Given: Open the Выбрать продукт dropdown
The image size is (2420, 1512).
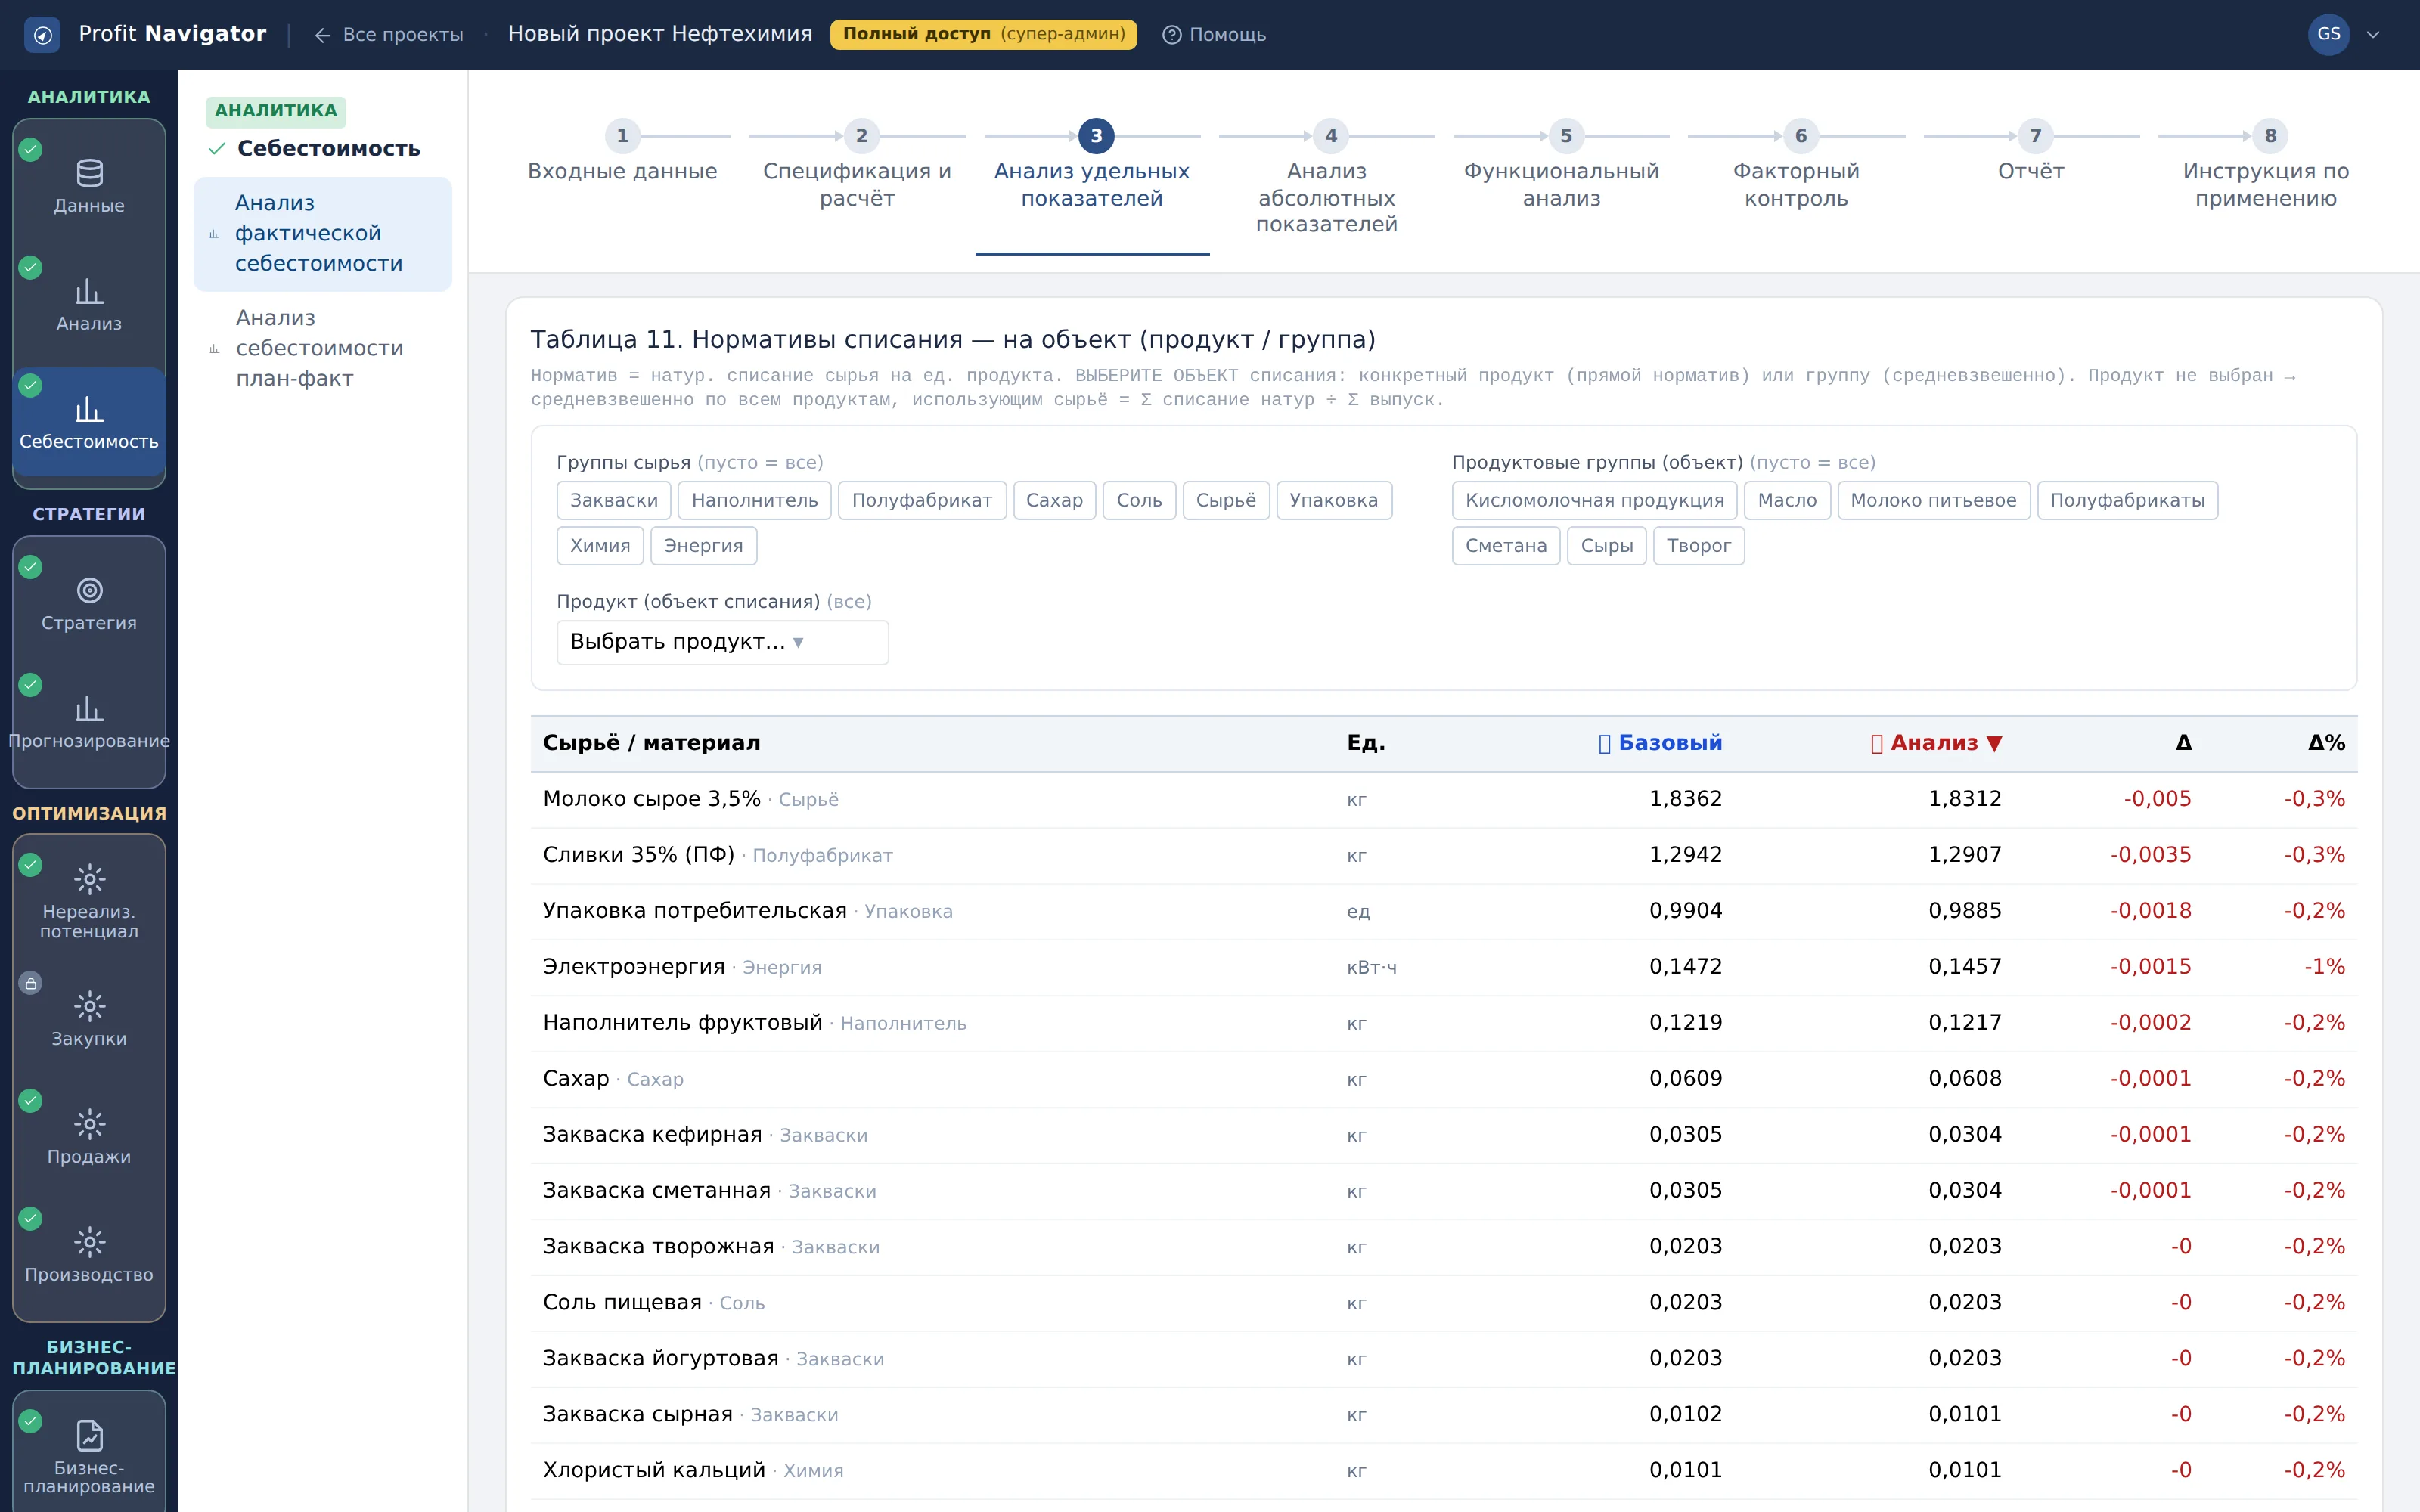Looking at the screenshot, I should click(x=722, y=642).
